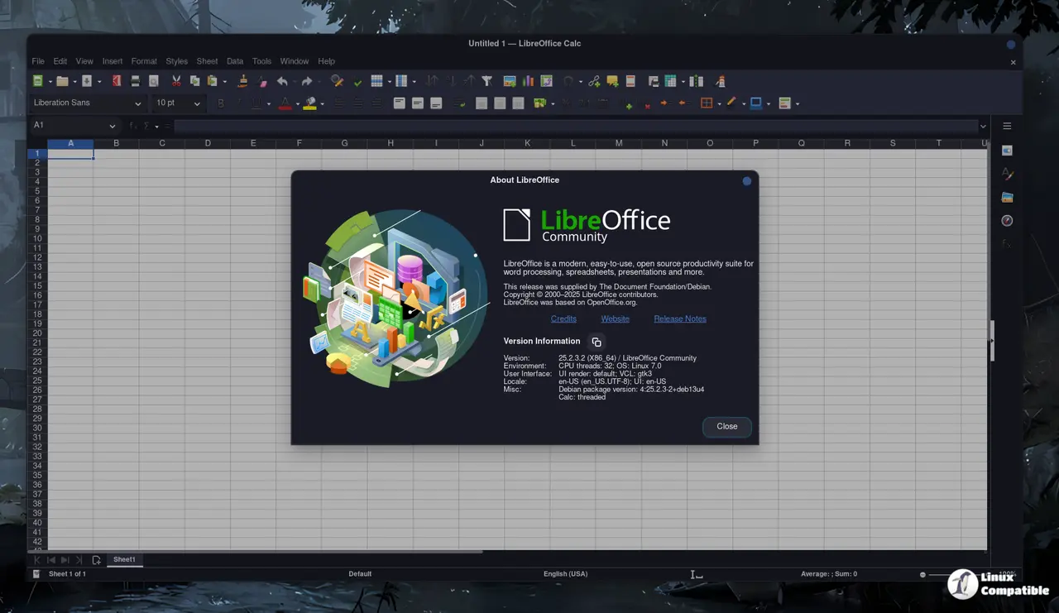Open the Format menu
This screenshot has width=1059, height=613.
(144, 61)
